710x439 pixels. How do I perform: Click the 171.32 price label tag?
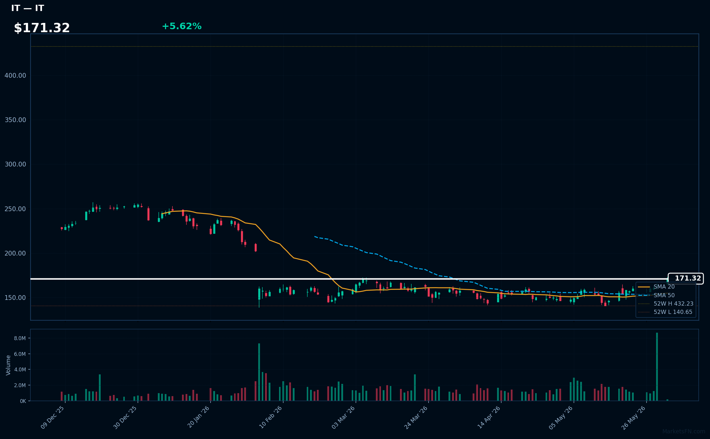pyautogui.click(x=686, y=278)
